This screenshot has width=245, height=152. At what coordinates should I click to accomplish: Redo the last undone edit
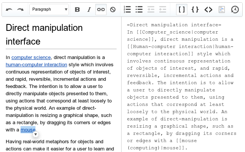point(20,10)
